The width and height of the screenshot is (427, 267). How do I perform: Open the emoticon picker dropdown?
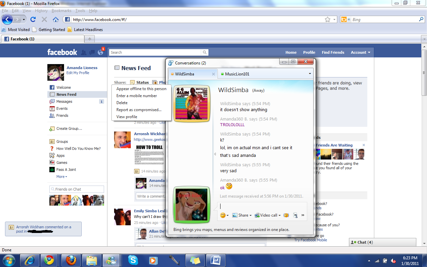click(225, 215)
